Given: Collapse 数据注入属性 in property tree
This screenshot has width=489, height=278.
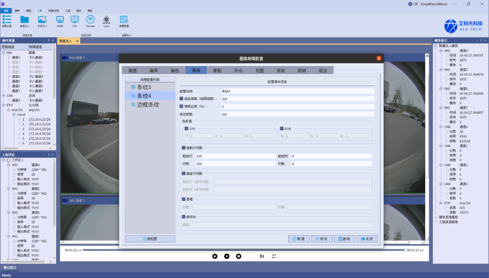Looking at the screenshot, I should pyautogui.click(x=436, y=46).
